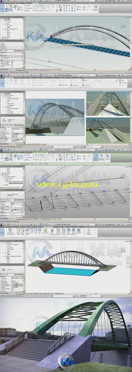Select Reference draw tool in 05_Begin ribbon
The width and height of the screenshot is (132, 372).
(28, 8)
